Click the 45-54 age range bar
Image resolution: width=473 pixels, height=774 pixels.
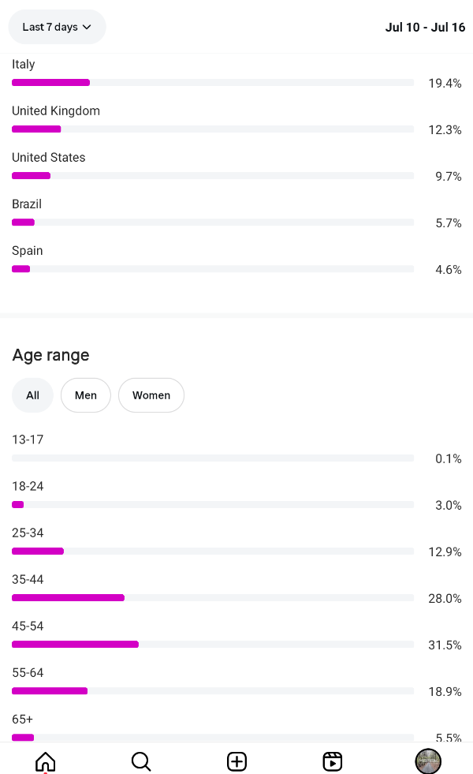click(x=213, y=644)
